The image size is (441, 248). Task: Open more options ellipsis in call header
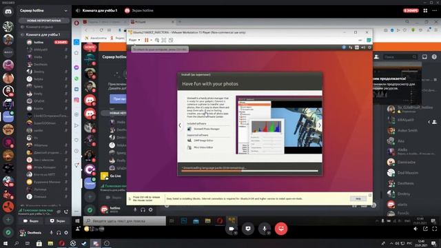pyautogui.click(x=435, y=10)
